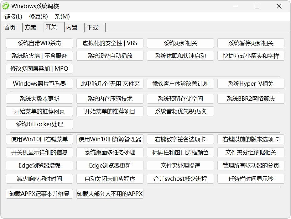This screenshot has width=291, height=219.
Task: Click 自动关闭未响应程序 button
Action: 110,179
